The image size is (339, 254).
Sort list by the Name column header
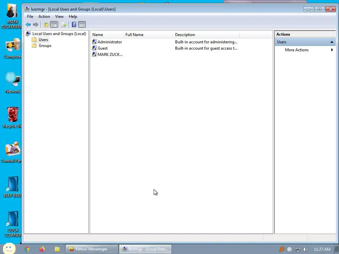click(107, 34)
